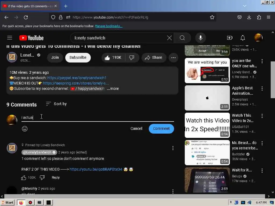Play the Apple logo video thumbnail
This screenshot has width=275, height=206.
click(207, 98)
